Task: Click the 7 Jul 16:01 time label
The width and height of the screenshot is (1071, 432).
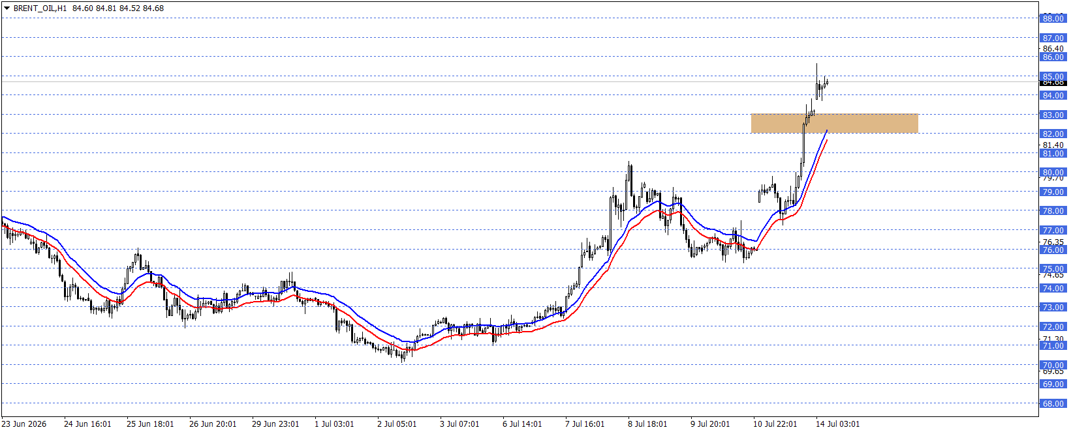Action: pos(585,424)
